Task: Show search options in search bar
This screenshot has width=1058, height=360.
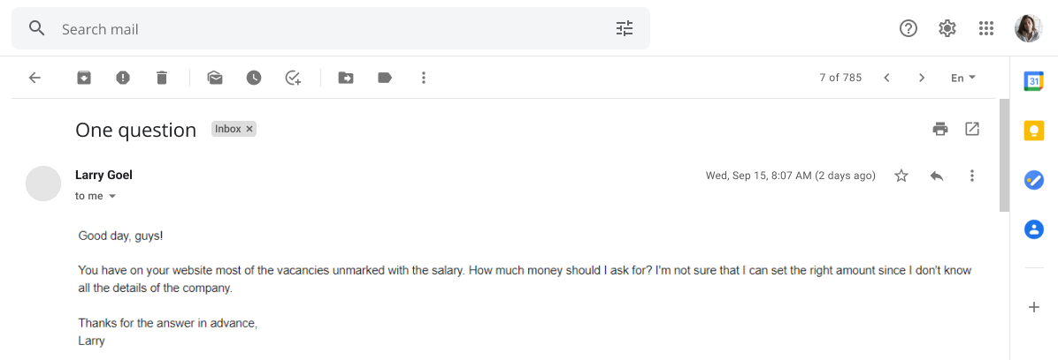Action: (625, 28)
